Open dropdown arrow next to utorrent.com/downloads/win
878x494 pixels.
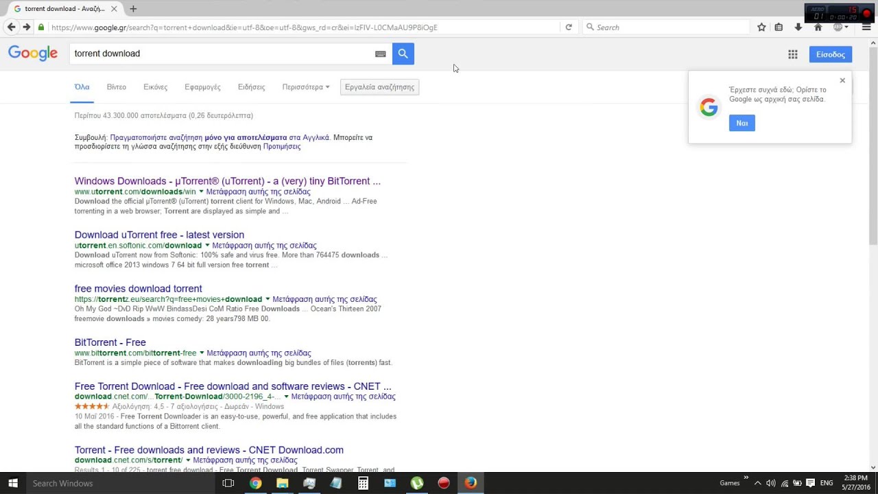pyautogui.click(x=201, y=191)
